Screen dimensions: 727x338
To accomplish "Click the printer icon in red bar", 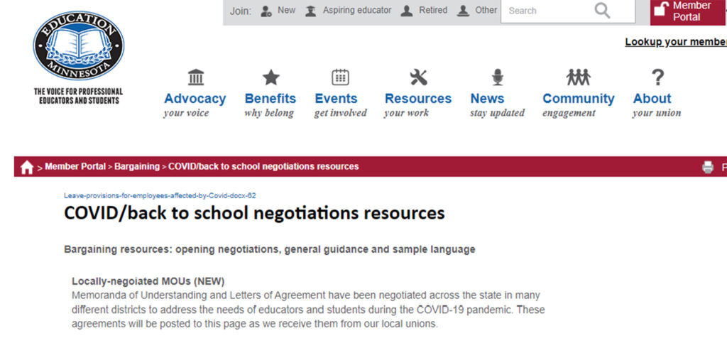I will pyautogui.click(x=708, y=167).
